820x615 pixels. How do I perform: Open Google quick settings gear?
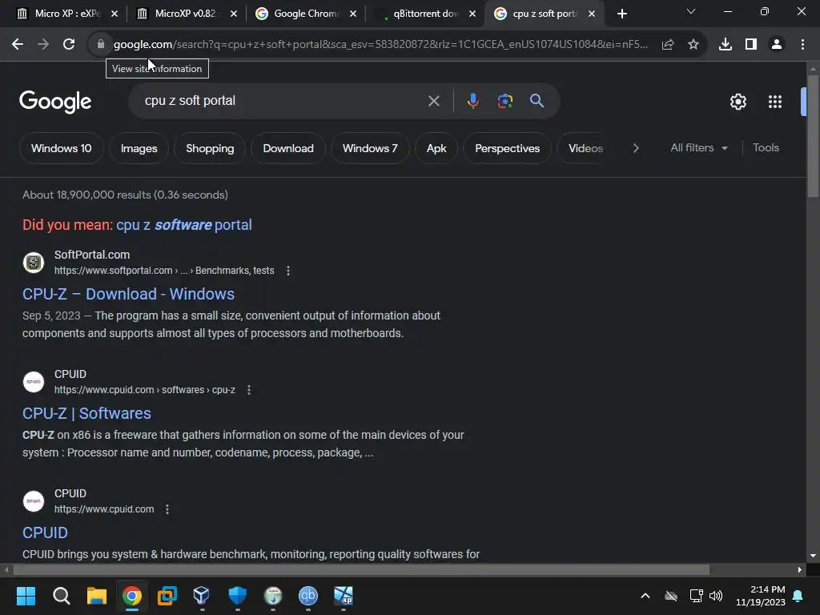(738, 102)
